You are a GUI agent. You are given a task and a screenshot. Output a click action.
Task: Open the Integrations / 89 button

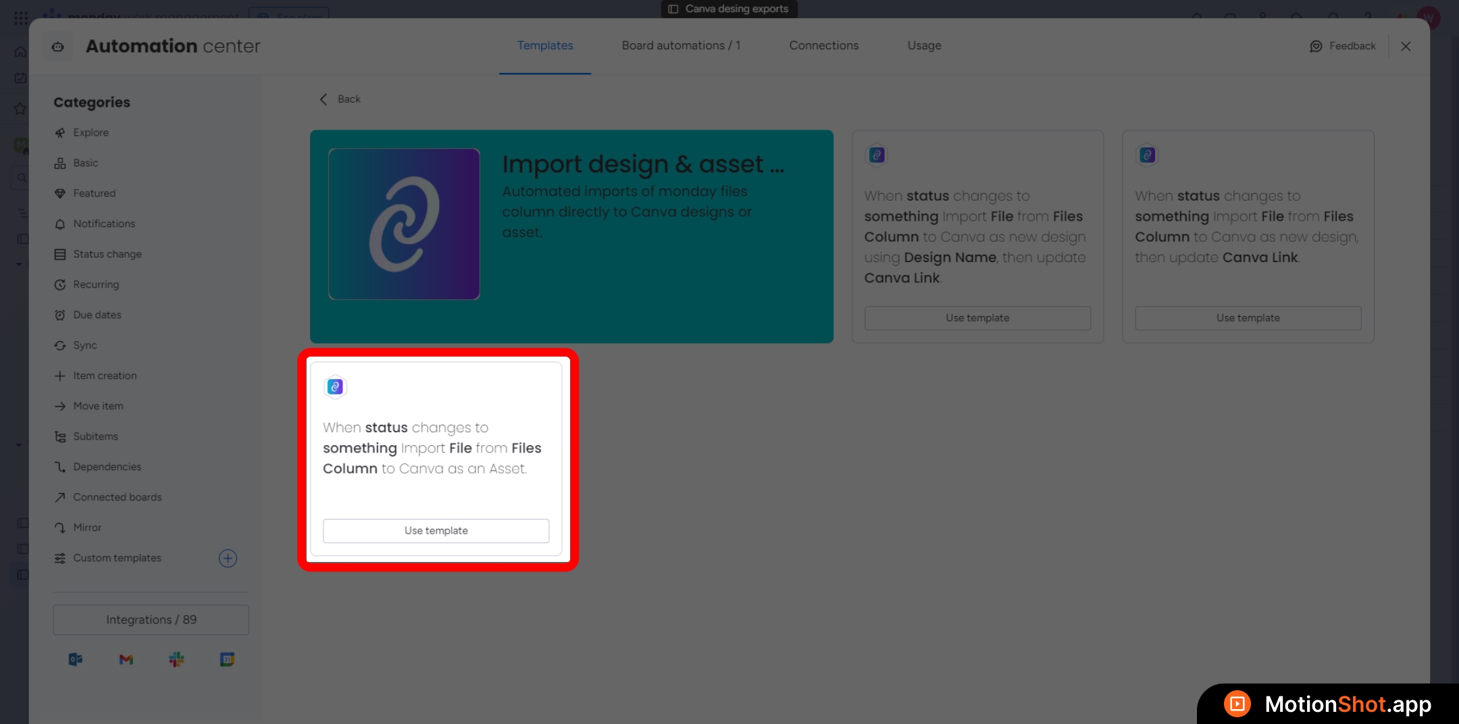click(151, 619)
